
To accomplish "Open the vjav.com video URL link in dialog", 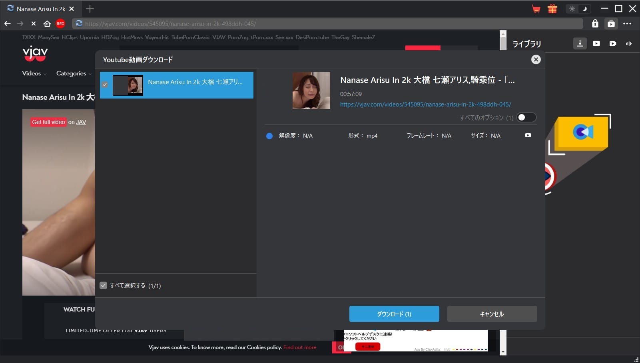I will (425, 105).
